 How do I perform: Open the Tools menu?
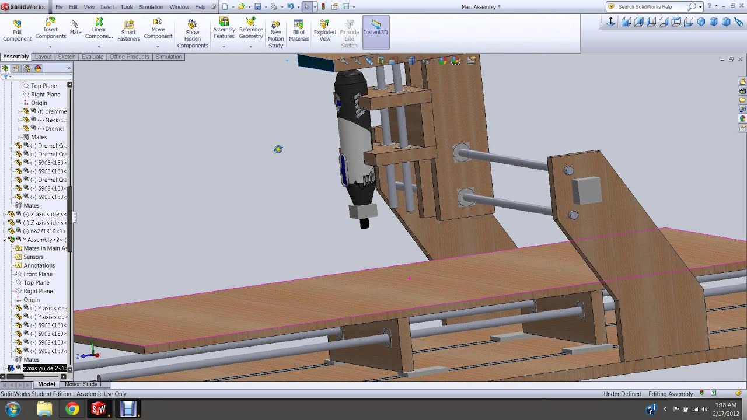click(x=127, y=7)
